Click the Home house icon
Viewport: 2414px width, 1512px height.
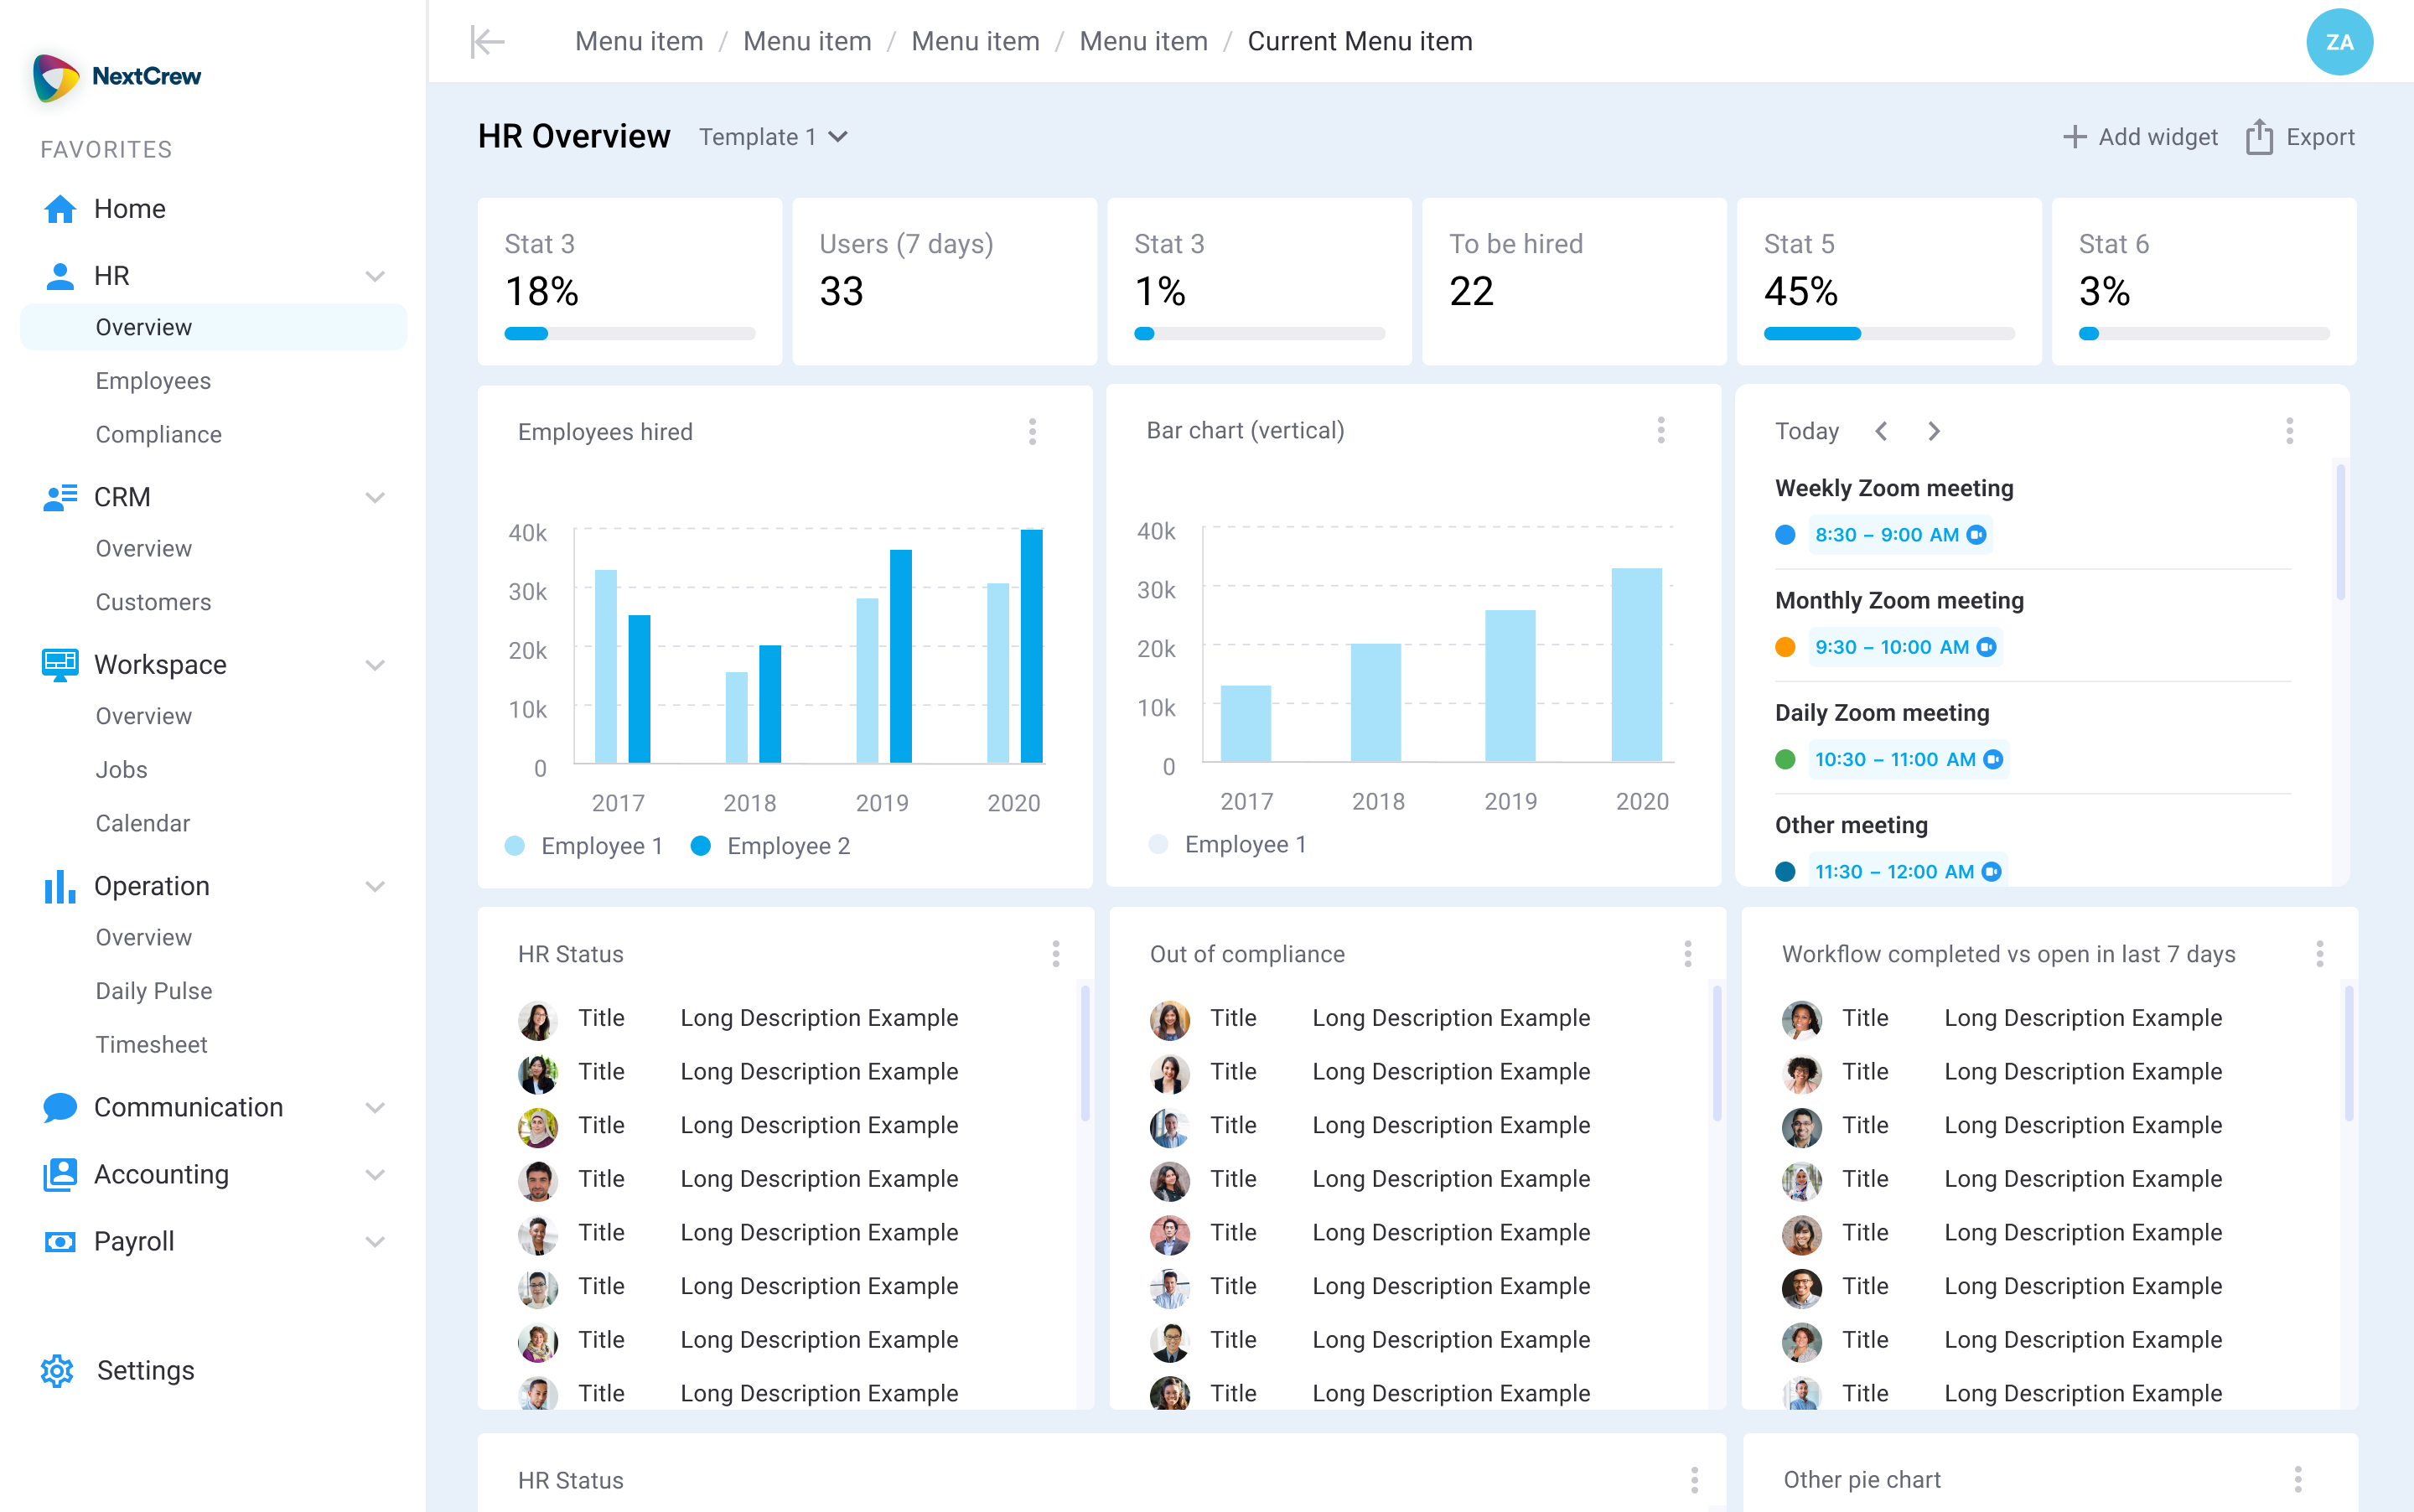coord(60,209)
